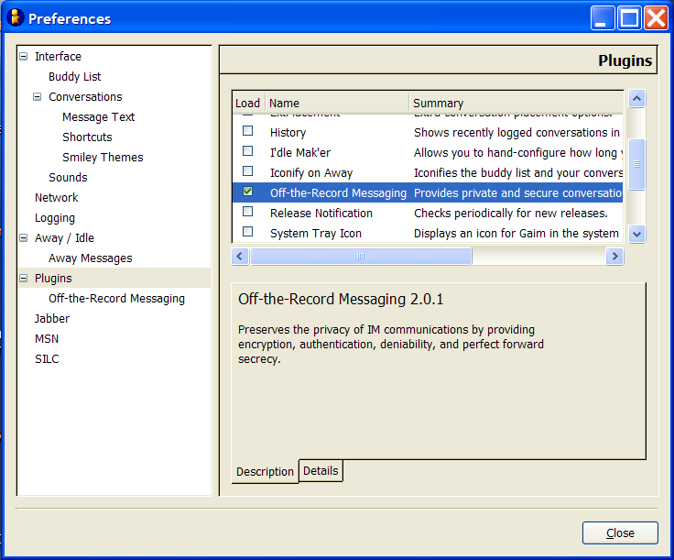Open Jabber preferences
The width and height of the screenshot is (674, 560).
click(x=52, y=319)
